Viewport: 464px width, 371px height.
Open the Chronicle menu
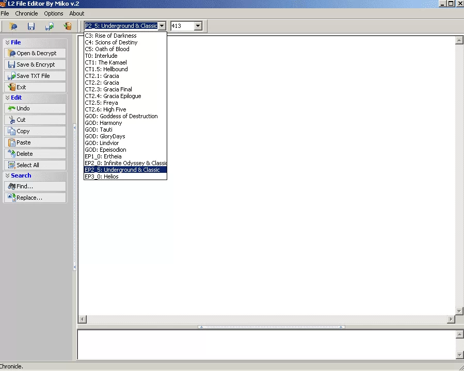click(26, 13)
